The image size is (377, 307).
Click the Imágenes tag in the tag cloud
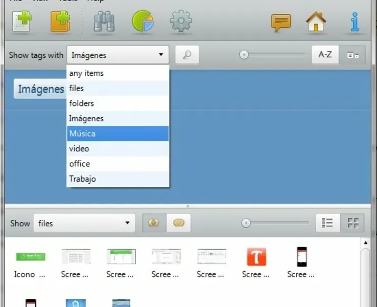(40, 89)
